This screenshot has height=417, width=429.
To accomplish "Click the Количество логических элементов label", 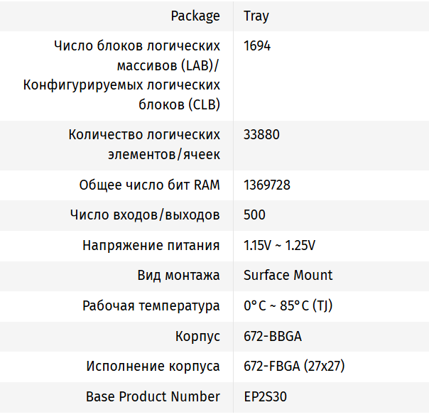I will tap(144, 144).
